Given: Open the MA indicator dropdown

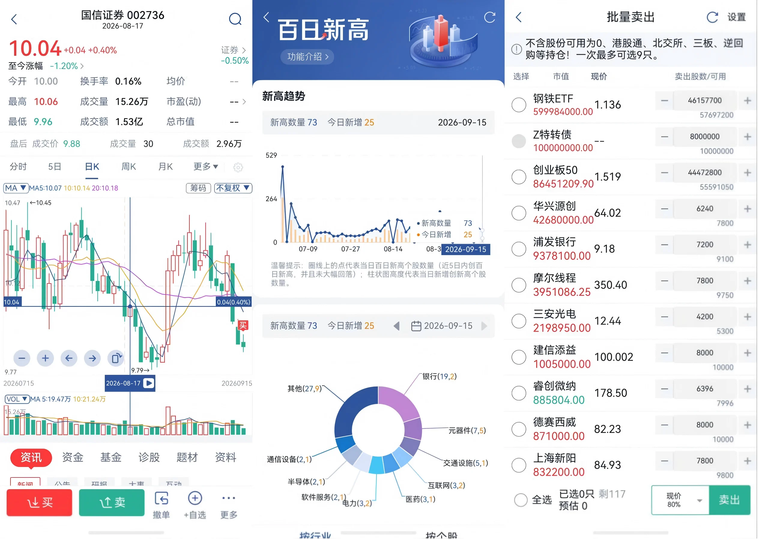Looking at the screenshot, I should click(x=16, y=188).
